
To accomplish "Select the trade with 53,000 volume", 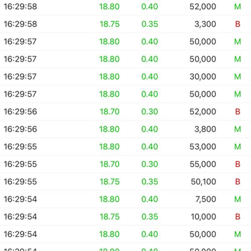I will [x=125, y=146].
